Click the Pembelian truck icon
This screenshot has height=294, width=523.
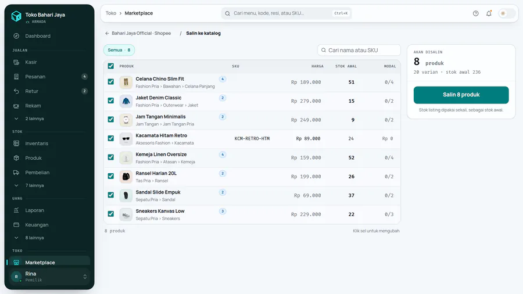click(x=16, y=173)
